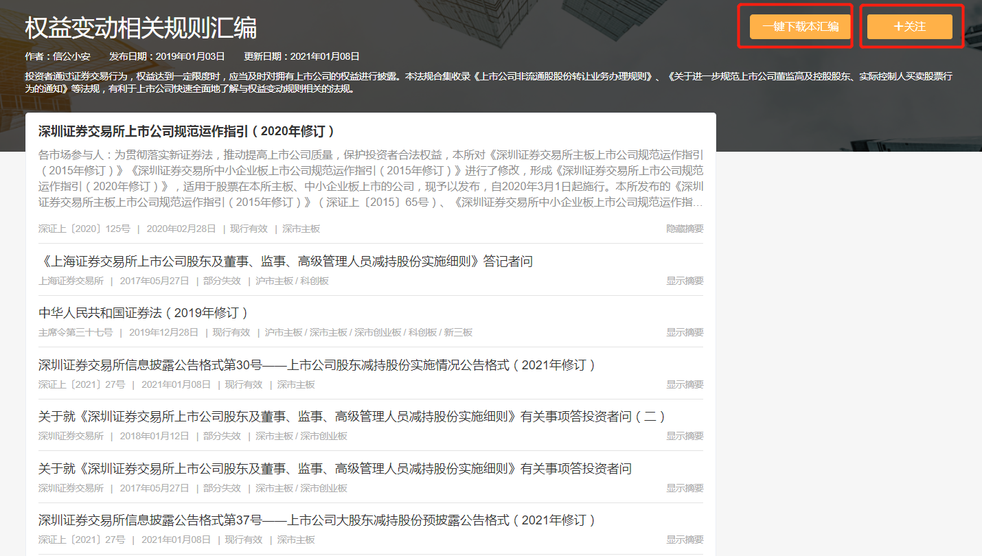Click the 一键下载本汇编 download button
Screen dimensions: 982x556
coord(799,27)
